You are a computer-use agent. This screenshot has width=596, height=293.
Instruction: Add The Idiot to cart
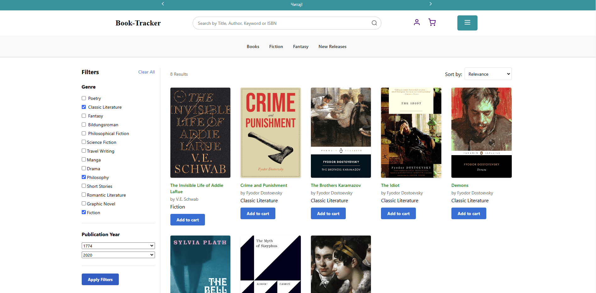point(398,214)
